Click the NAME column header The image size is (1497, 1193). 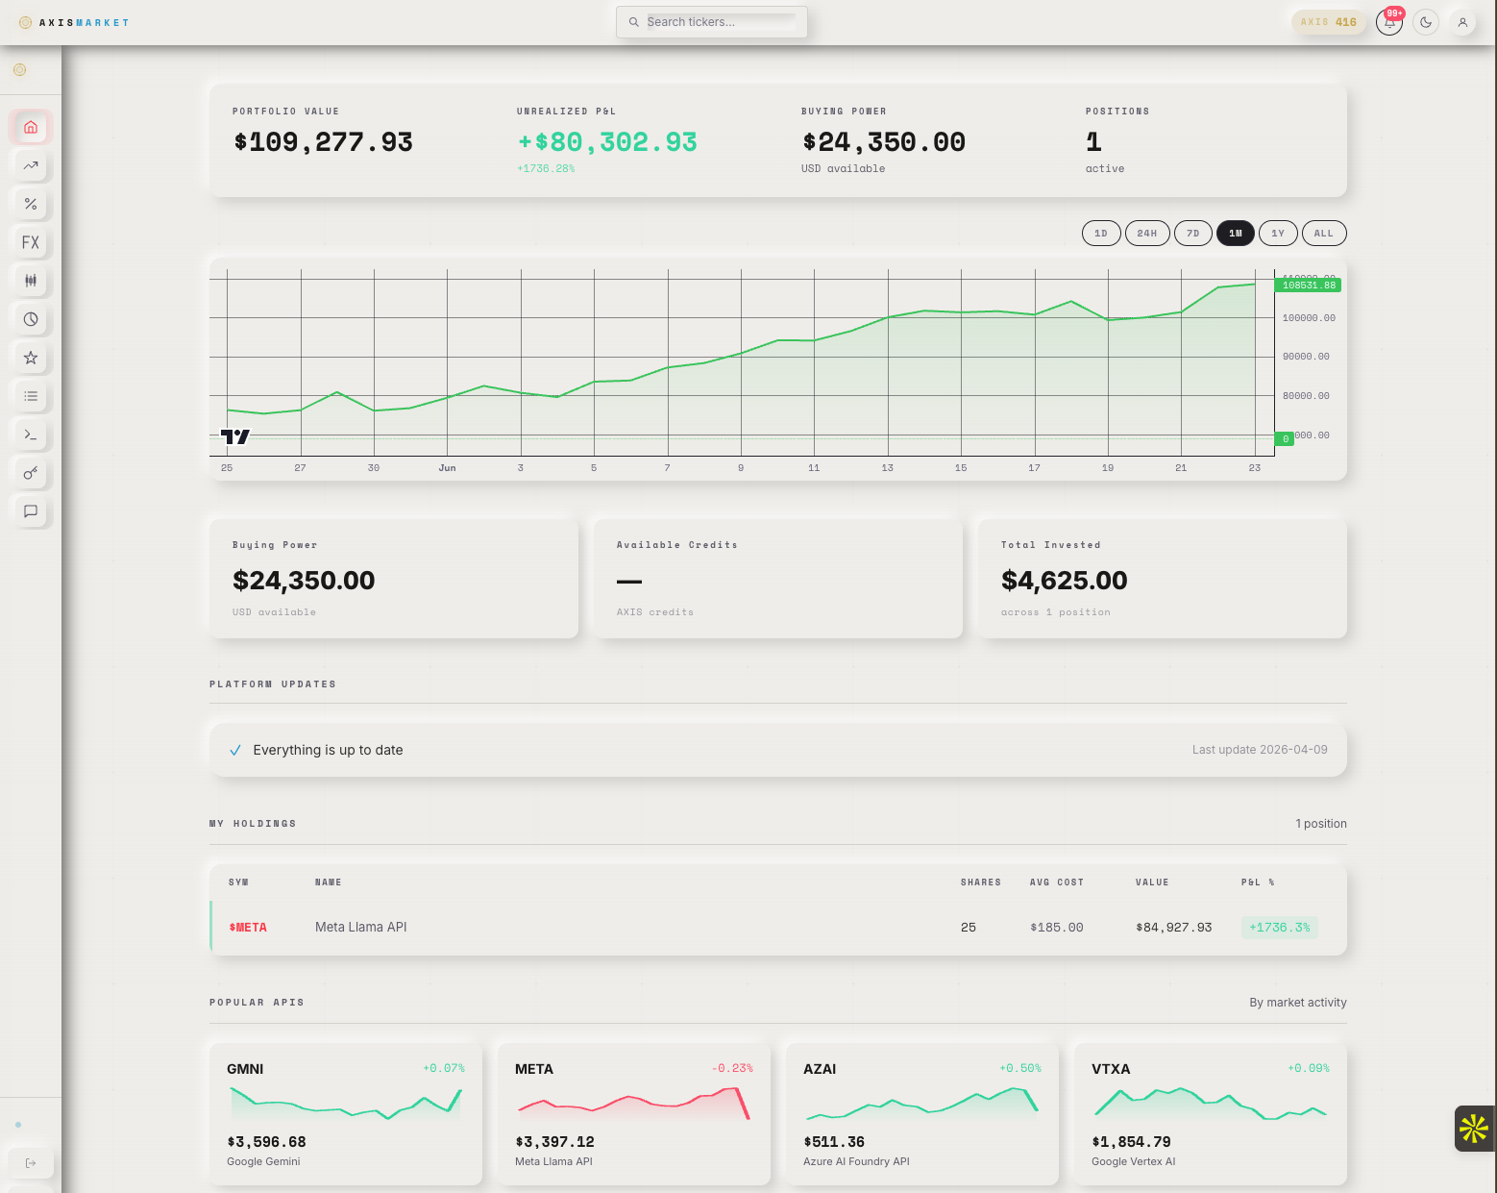click(329, 882)
